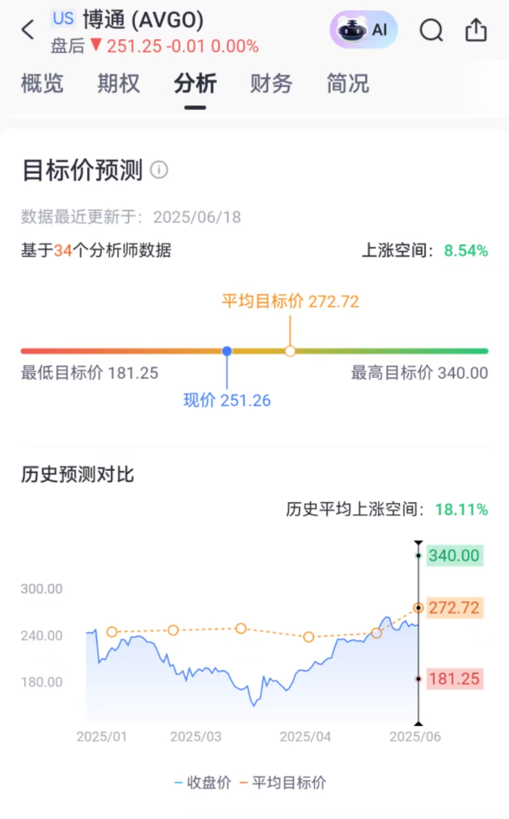Viewport: 509px width, 819px height.
Task: Switch to the 概览 tab
Action: 42,84
